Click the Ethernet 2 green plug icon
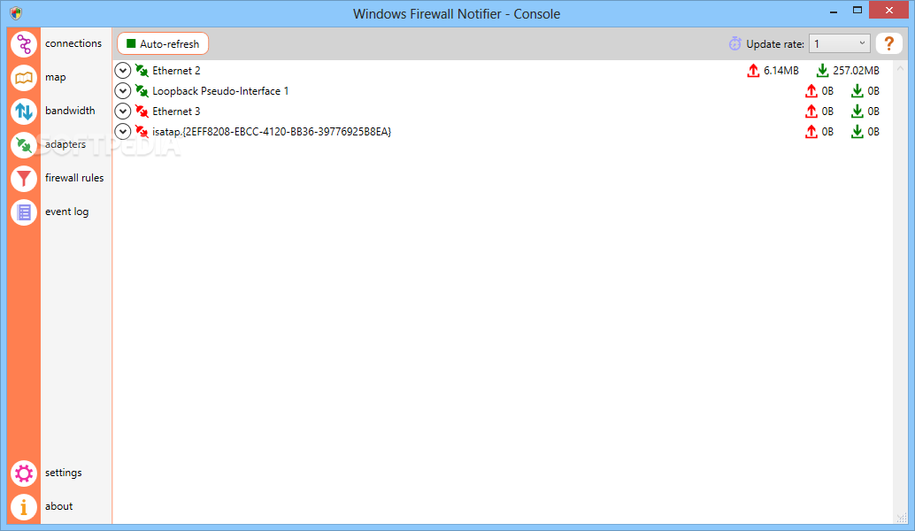This screenshot has height=531, width=915. (142, 71)
